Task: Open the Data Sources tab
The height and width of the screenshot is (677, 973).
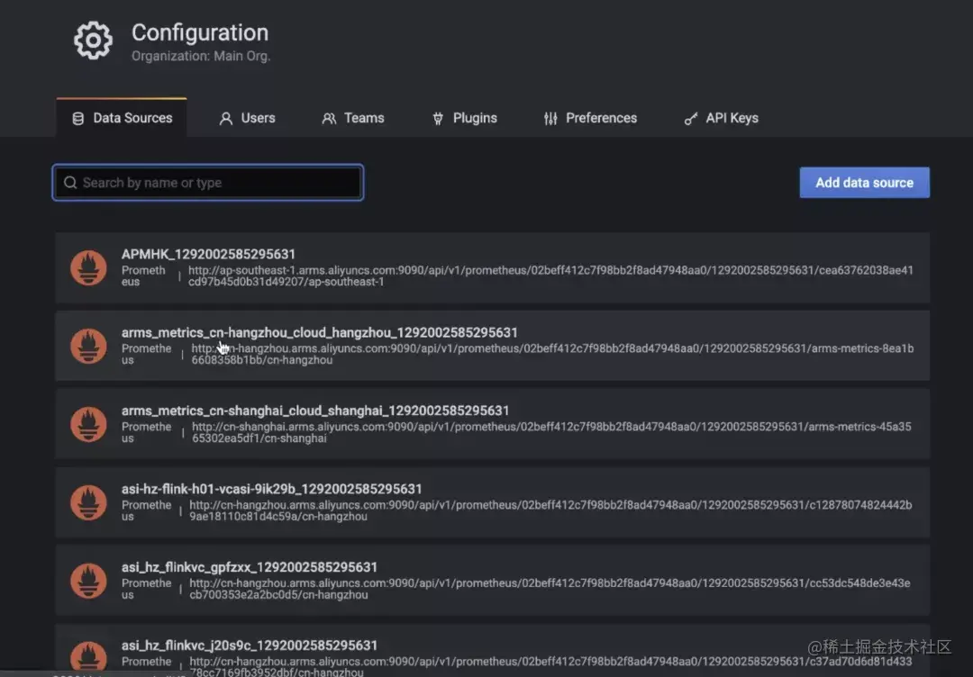Action: click(122, 118)
